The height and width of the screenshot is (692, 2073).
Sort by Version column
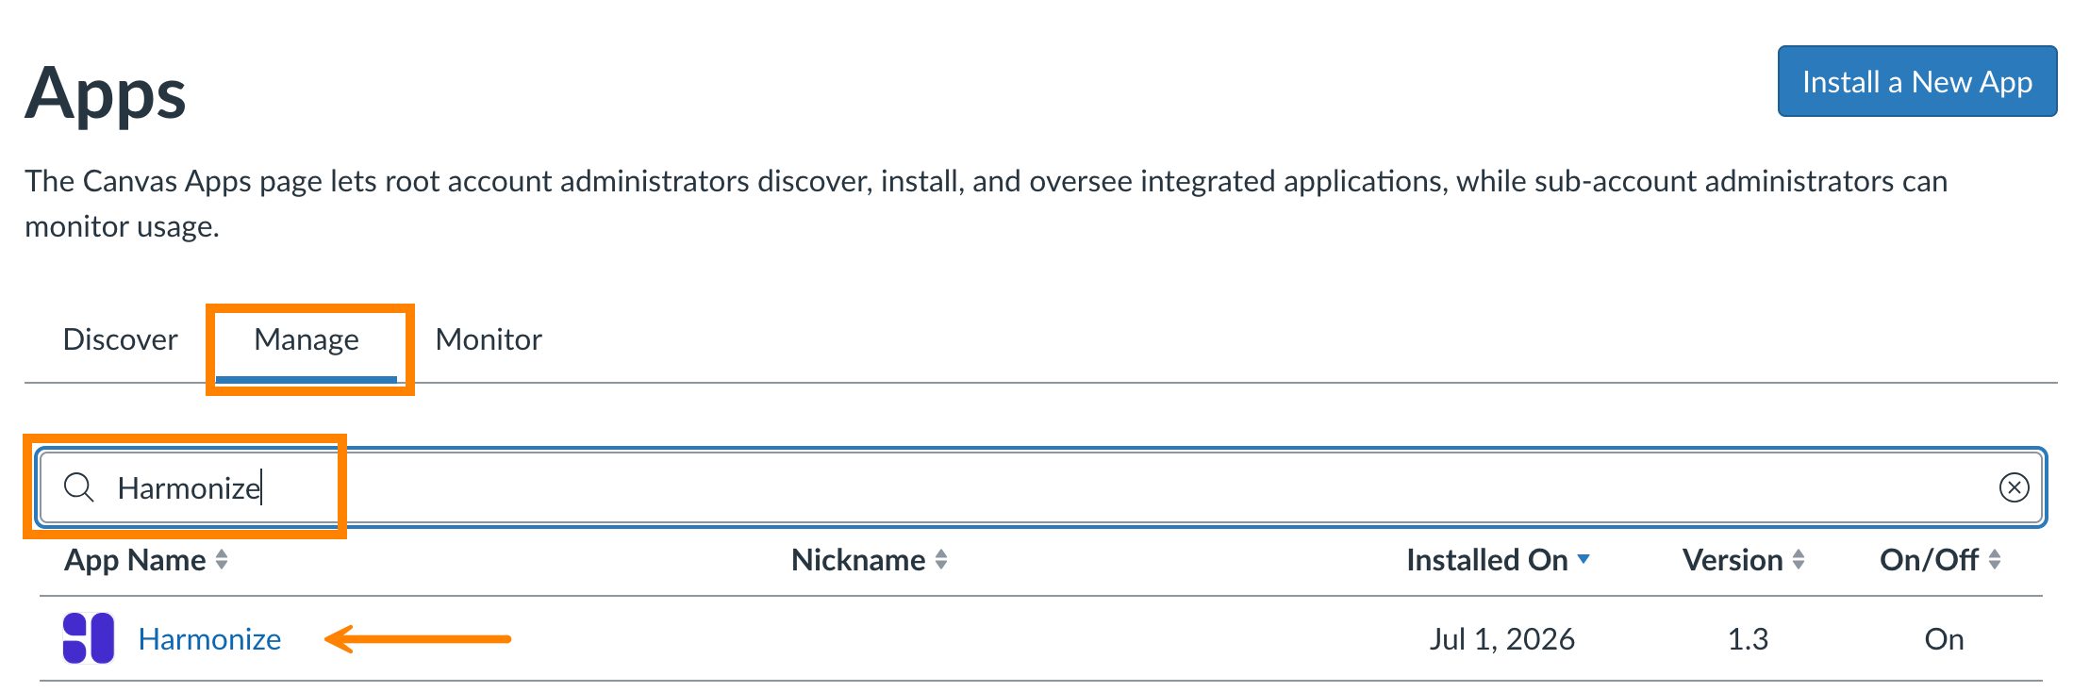1744,560
